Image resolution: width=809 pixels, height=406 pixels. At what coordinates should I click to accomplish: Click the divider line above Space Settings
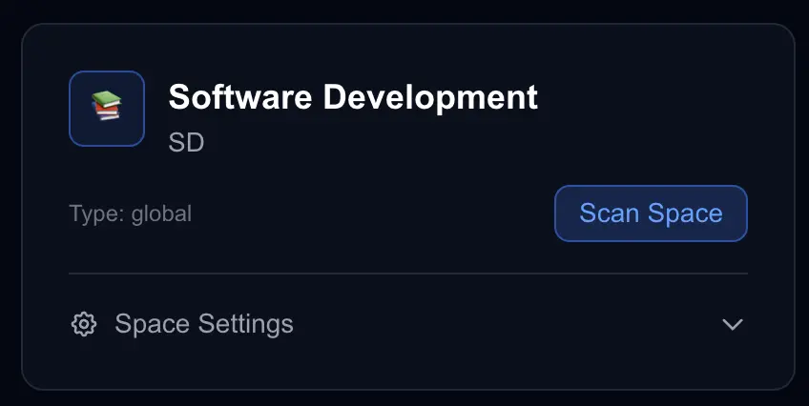[407, 274]
